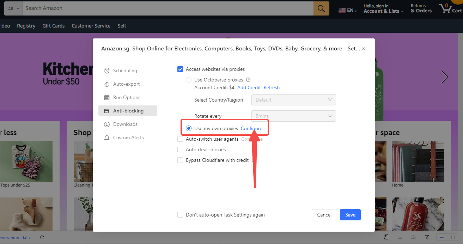
Task: Click the help icon beside Use Octoparse proxies
Action: pyautogui.click(x=248, y=80)
